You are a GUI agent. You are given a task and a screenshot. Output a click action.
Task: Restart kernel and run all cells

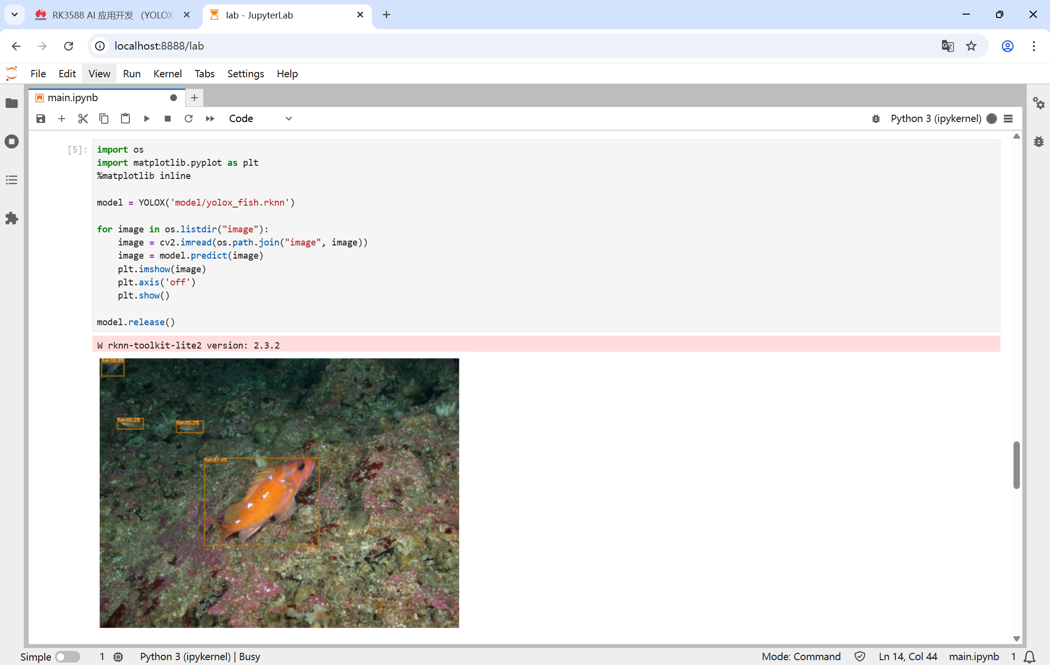[210, 119]
